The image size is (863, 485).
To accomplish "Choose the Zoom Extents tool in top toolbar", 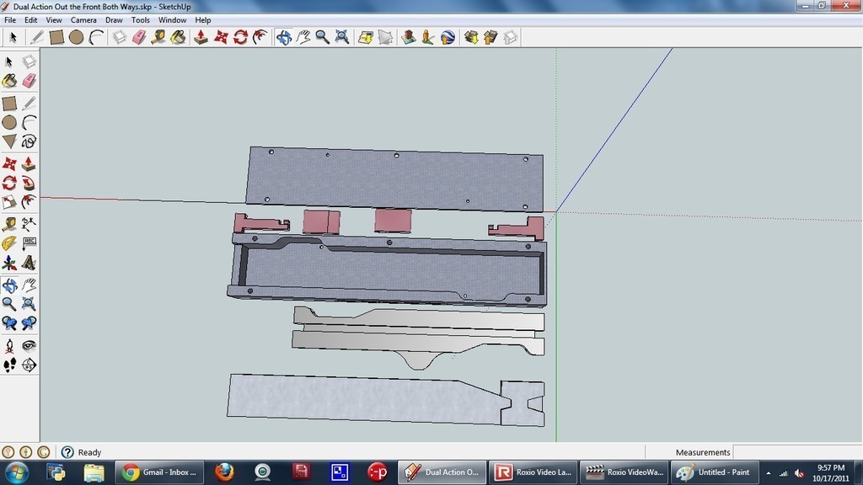I will pos(342,37).
